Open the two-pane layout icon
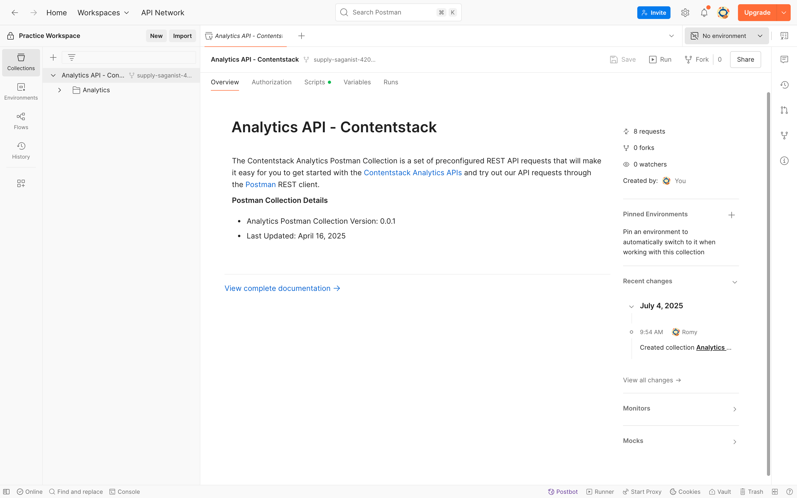Image resolution: width=797 pixels, height=498 pixels. pos(775,492)
